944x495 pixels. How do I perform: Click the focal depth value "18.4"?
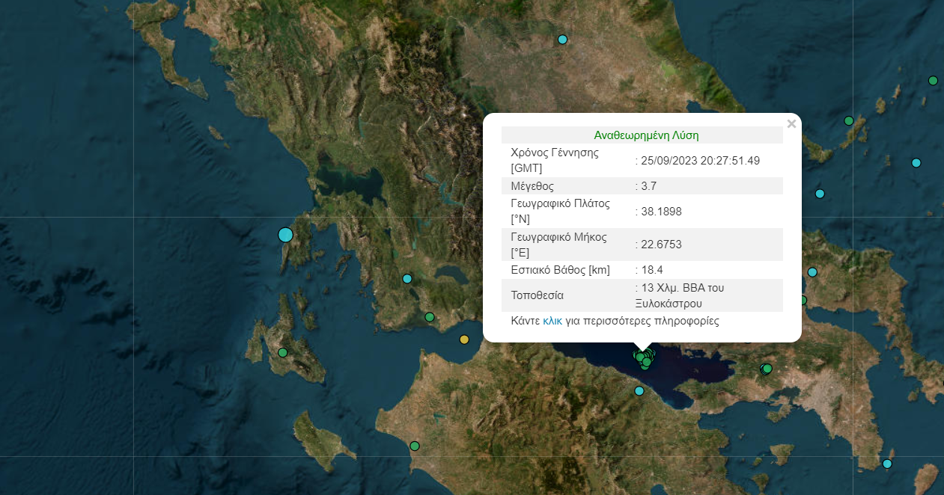[652, 270]
